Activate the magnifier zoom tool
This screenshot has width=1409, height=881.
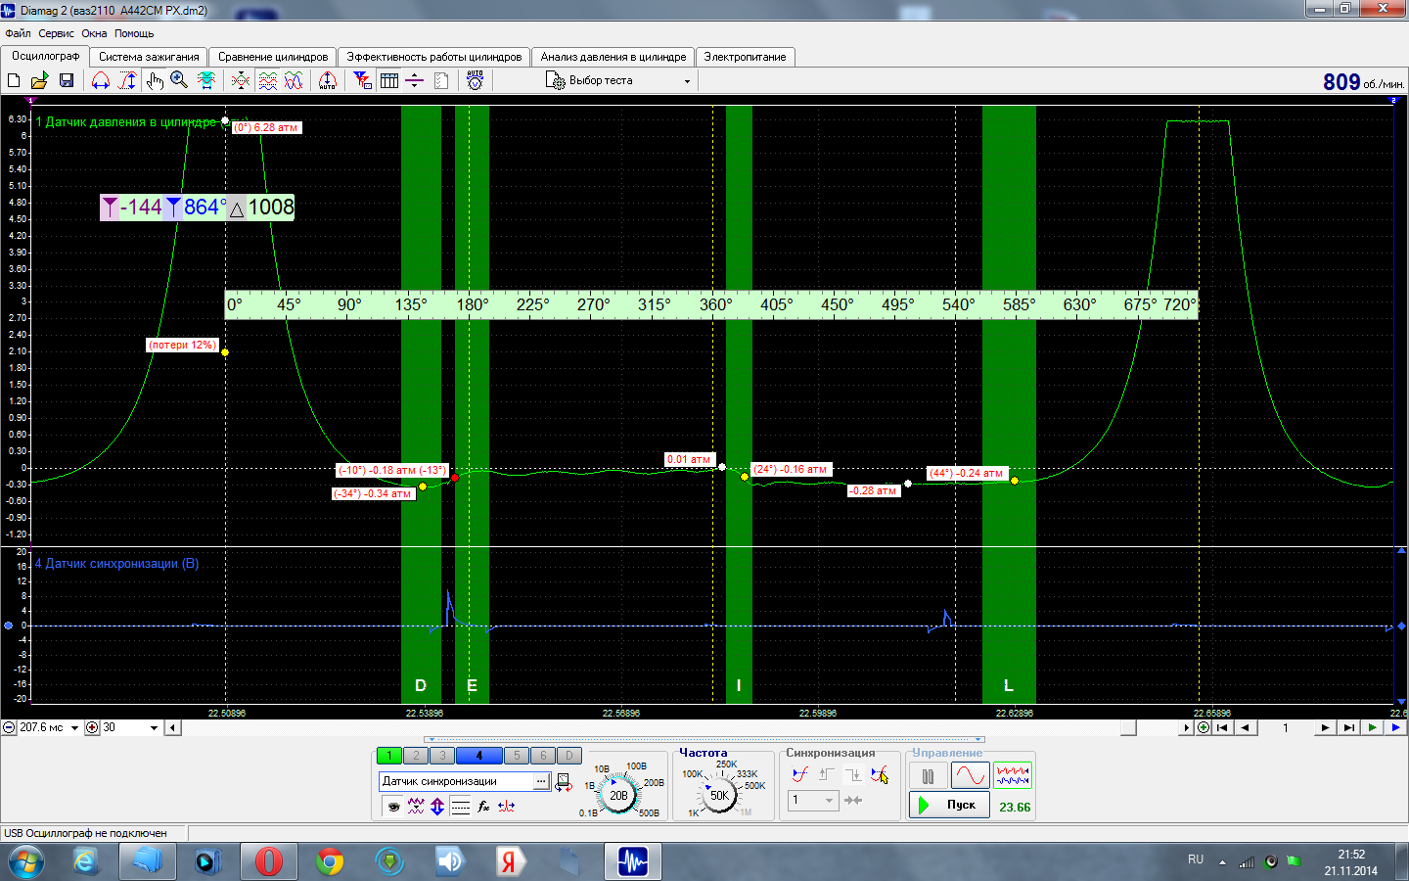(x=179, y=80)
